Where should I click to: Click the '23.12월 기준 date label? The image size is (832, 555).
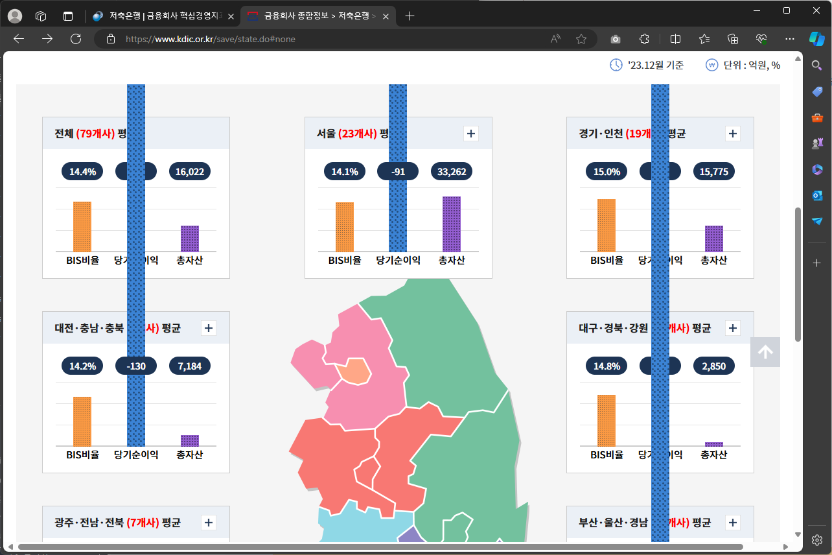click(x=656, y=65)
